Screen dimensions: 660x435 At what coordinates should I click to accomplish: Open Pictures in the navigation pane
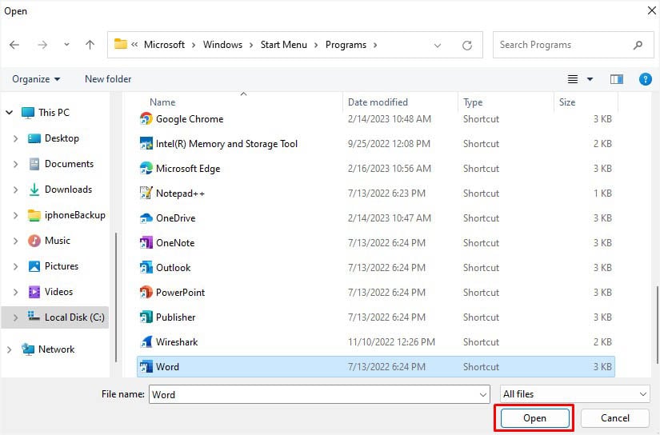click(62, 266)
